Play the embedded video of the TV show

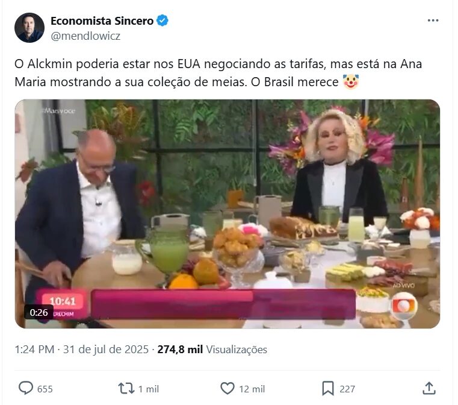point(227,214)
